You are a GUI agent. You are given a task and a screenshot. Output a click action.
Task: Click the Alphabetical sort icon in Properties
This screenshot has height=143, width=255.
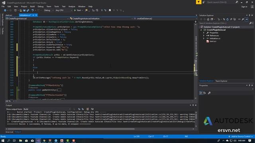point(204,93)
